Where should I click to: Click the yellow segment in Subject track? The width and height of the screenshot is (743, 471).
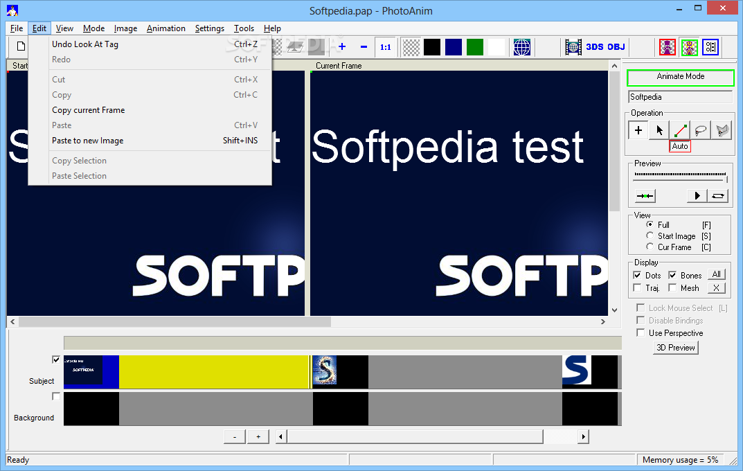coord(214,372)
